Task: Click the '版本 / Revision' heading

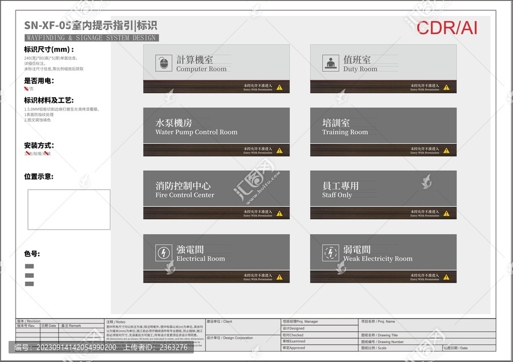Action: (29, 321)
